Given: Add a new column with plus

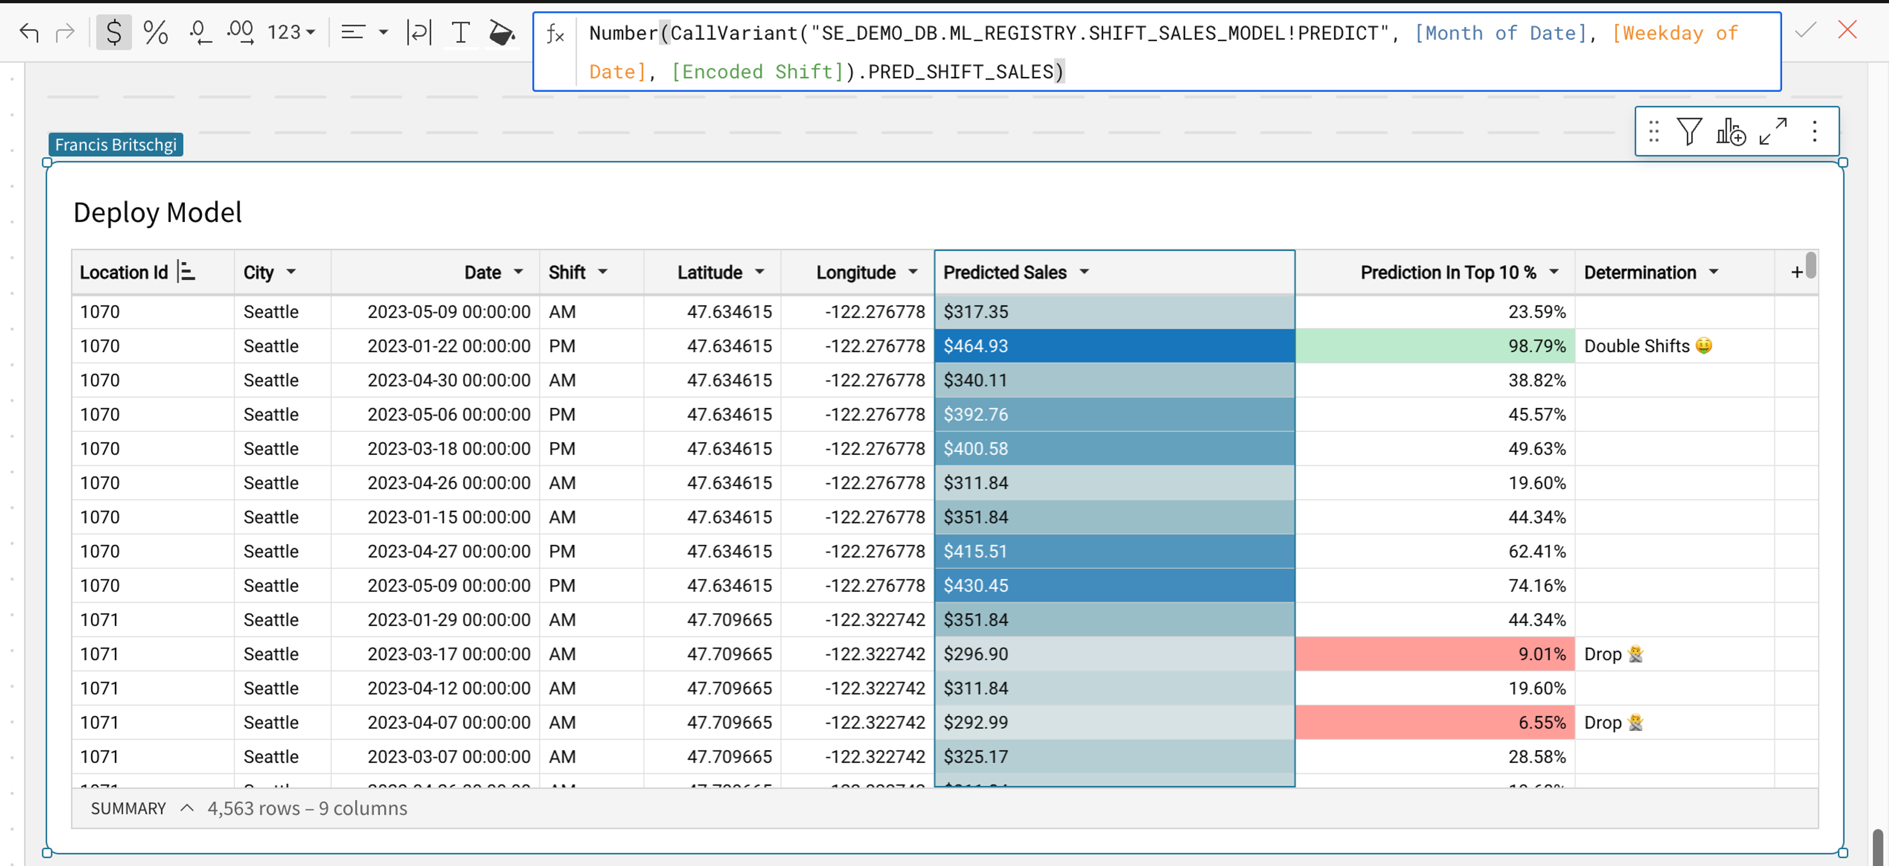Looking at the screenshot, I should (1797, 273).
